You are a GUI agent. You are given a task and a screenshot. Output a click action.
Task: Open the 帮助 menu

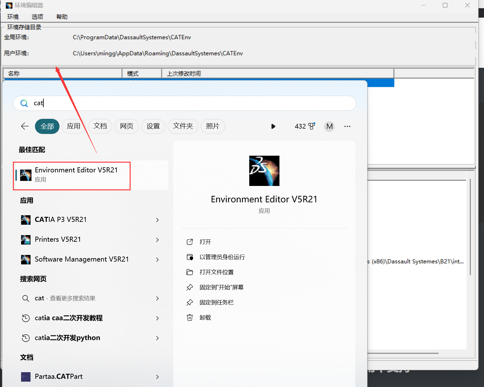(x=62, y=17)
